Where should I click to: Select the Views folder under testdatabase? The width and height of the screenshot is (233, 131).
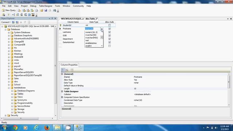[20, 97]
